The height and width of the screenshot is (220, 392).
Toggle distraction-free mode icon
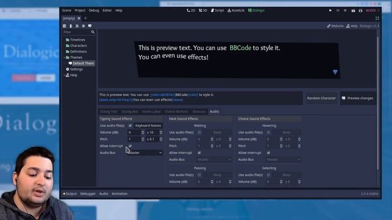coord(377,18)
